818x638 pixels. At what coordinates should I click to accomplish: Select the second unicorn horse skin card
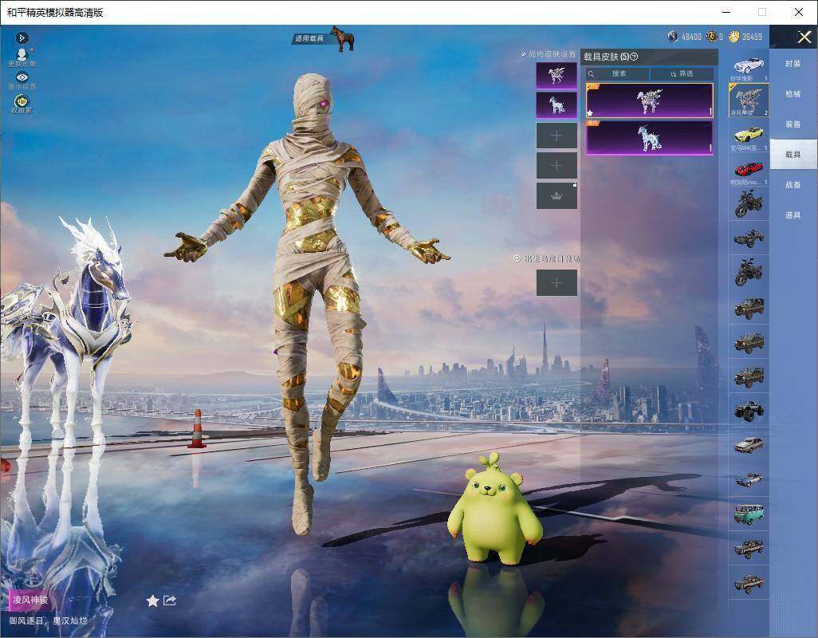click(649, 138)
